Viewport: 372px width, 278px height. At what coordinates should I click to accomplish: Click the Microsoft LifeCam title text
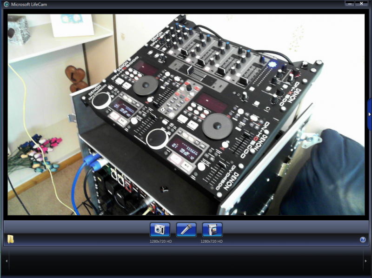pos(29,4)
